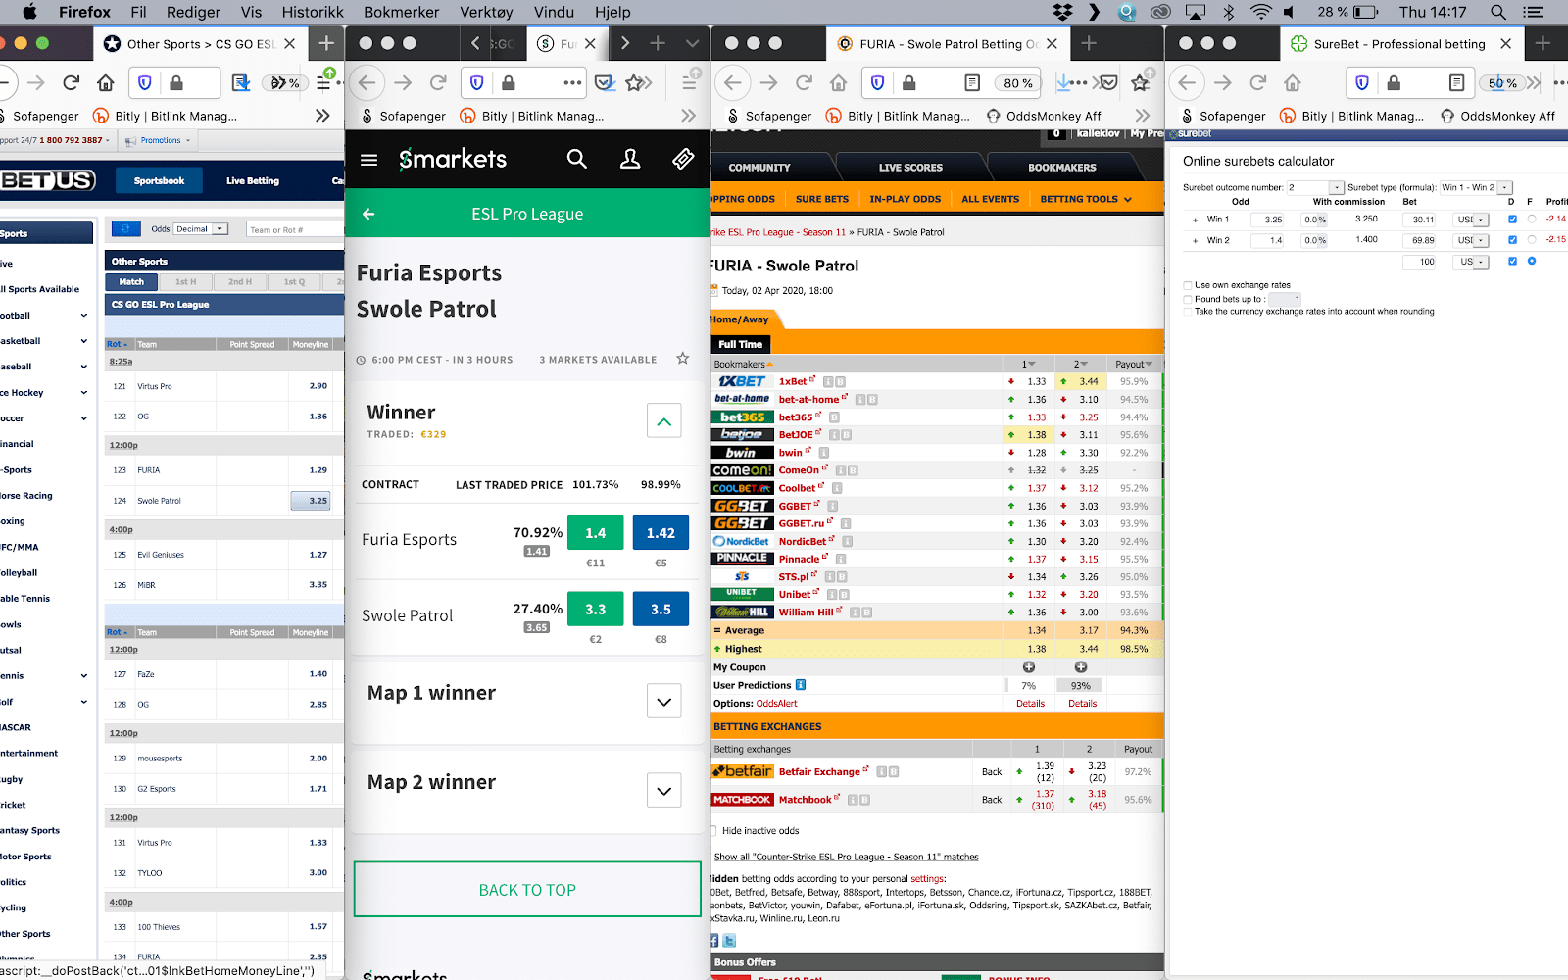Click the Smarkets search magnifier icon
Screen dimensions: 1568x980
pos(576,160)
